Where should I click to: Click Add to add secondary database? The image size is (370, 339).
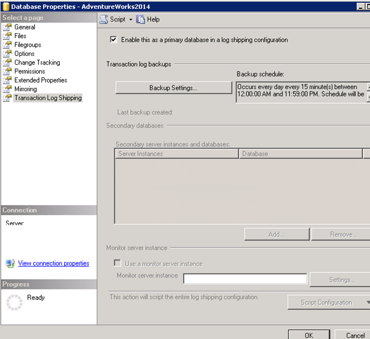tap(277, 234)
